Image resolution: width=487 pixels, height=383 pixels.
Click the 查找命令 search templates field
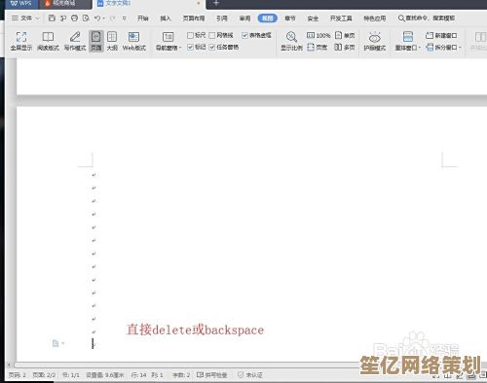[x=427, y=18]
